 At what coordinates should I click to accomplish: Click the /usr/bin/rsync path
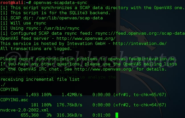(x=61, y=28)
